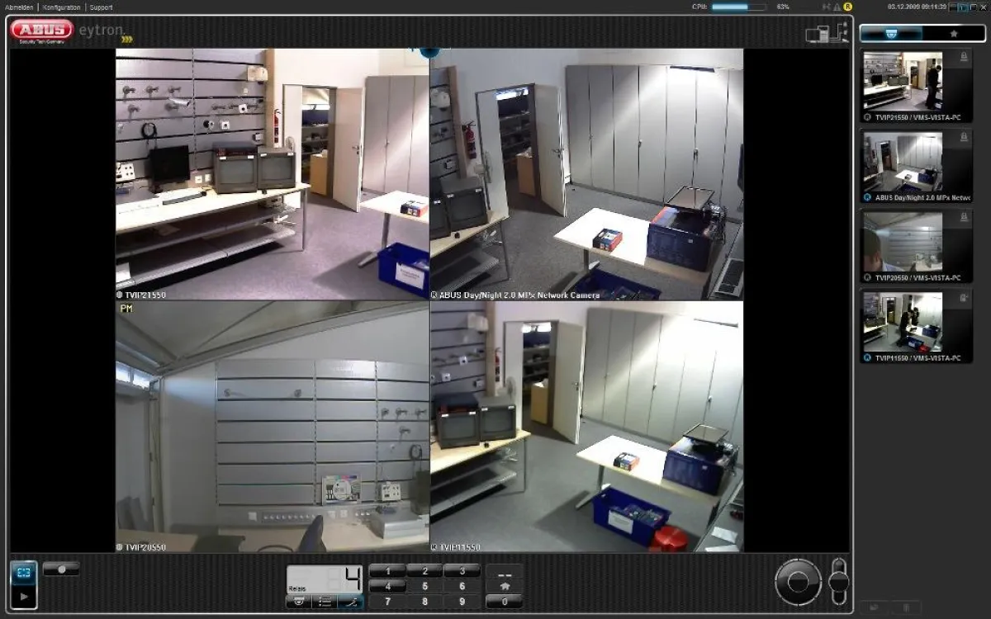The height and width of the screenshot is (619, 991).
Task: Select the relay switch icon under Relais display
Action: point(350,602)
